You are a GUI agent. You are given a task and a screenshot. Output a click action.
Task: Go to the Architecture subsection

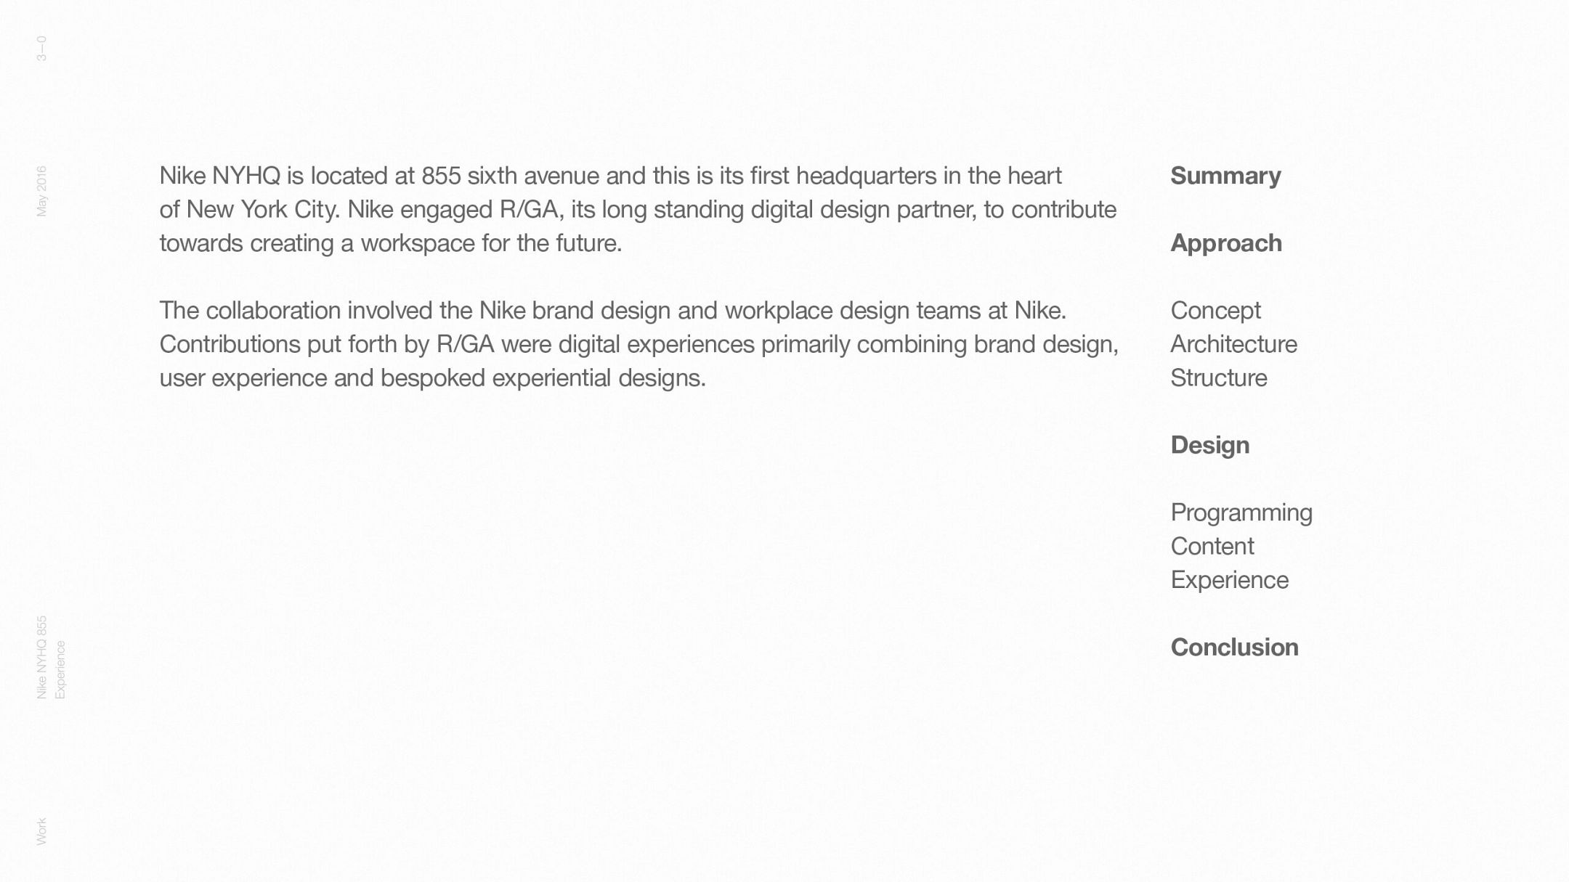pyautogui.click(x=1233, y=344)
